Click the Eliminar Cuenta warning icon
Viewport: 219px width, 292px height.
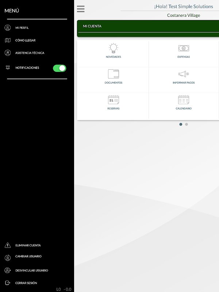[x=8, y=245]
